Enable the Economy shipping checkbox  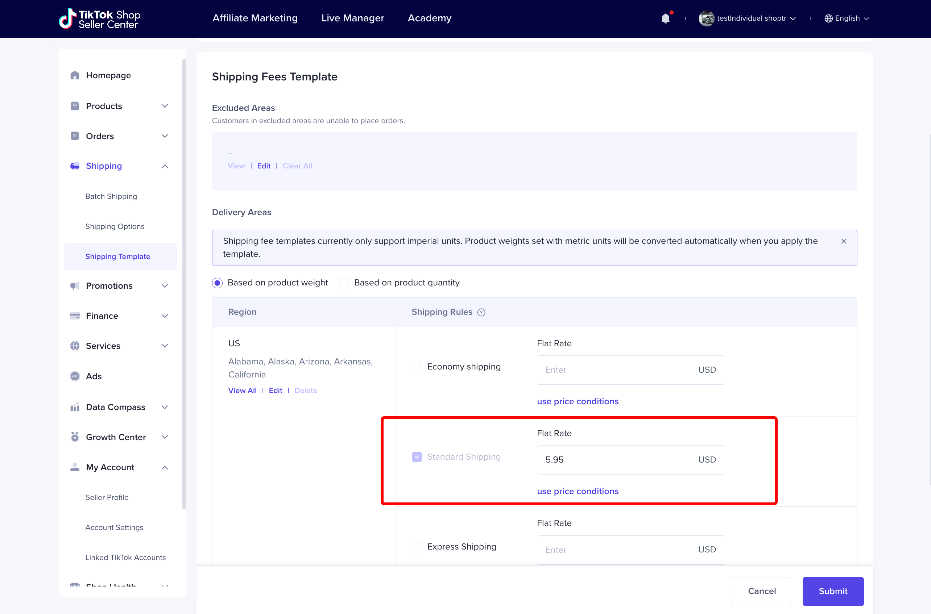(x=417, y=367)
